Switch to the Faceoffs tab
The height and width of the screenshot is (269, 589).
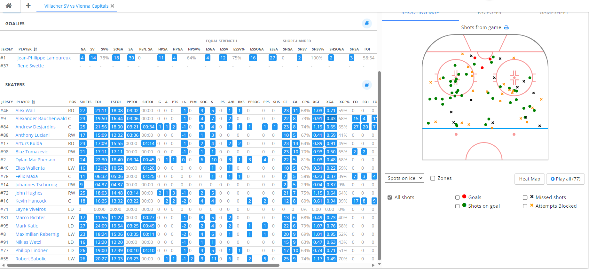click(x=489, y=13)
